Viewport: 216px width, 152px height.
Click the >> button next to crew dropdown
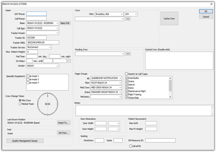tap(128, 19)
